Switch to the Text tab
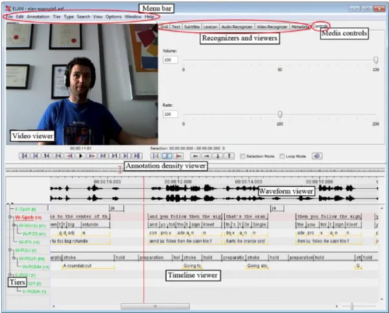 tap(176, 27)
